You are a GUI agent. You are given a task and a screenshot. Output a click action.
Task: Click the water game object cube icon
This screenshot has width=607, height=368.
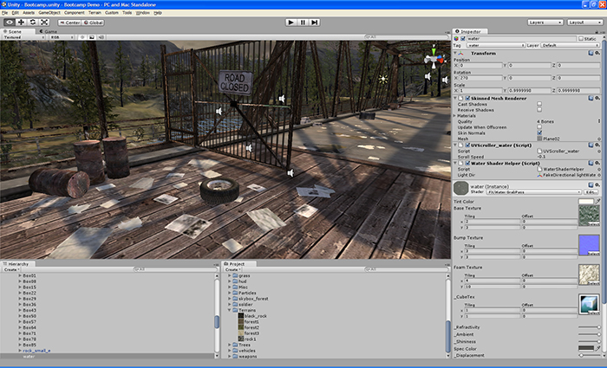point(456,39)
